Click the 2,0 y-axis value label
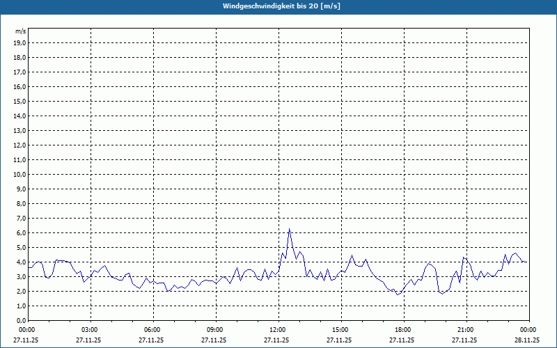This screenshot has width=557, height=348. click(21, 291)
